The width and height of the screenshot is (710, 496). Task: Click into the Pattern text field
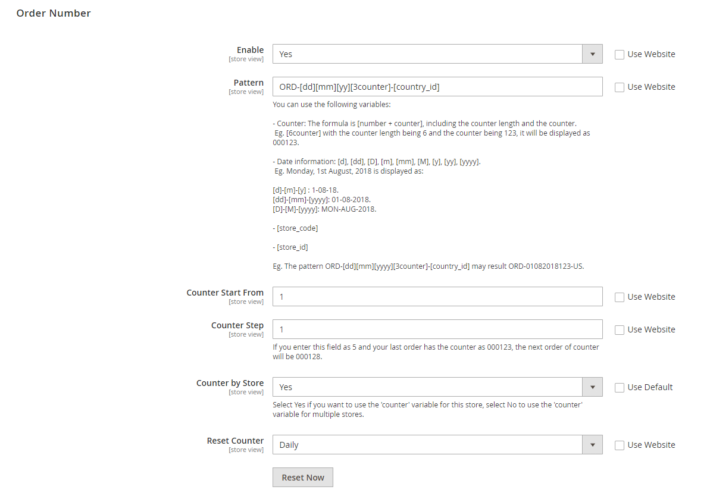click(x=437, y=87)
